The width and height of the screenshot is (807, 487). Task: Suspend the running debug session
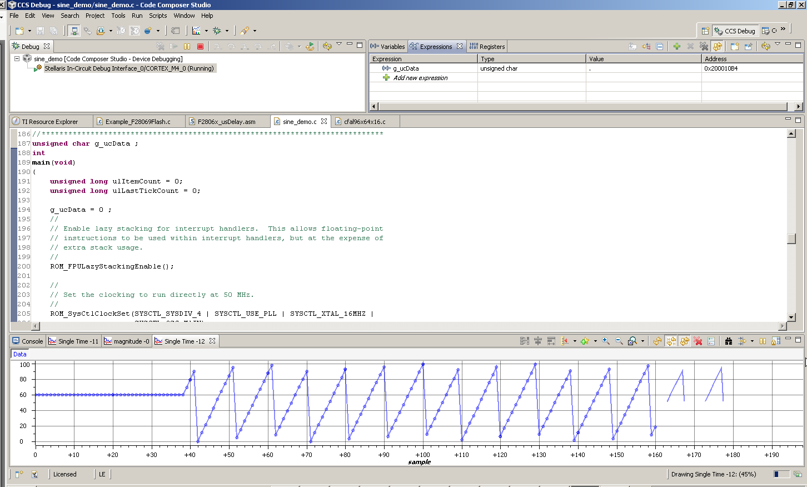(x=187, y=47)
